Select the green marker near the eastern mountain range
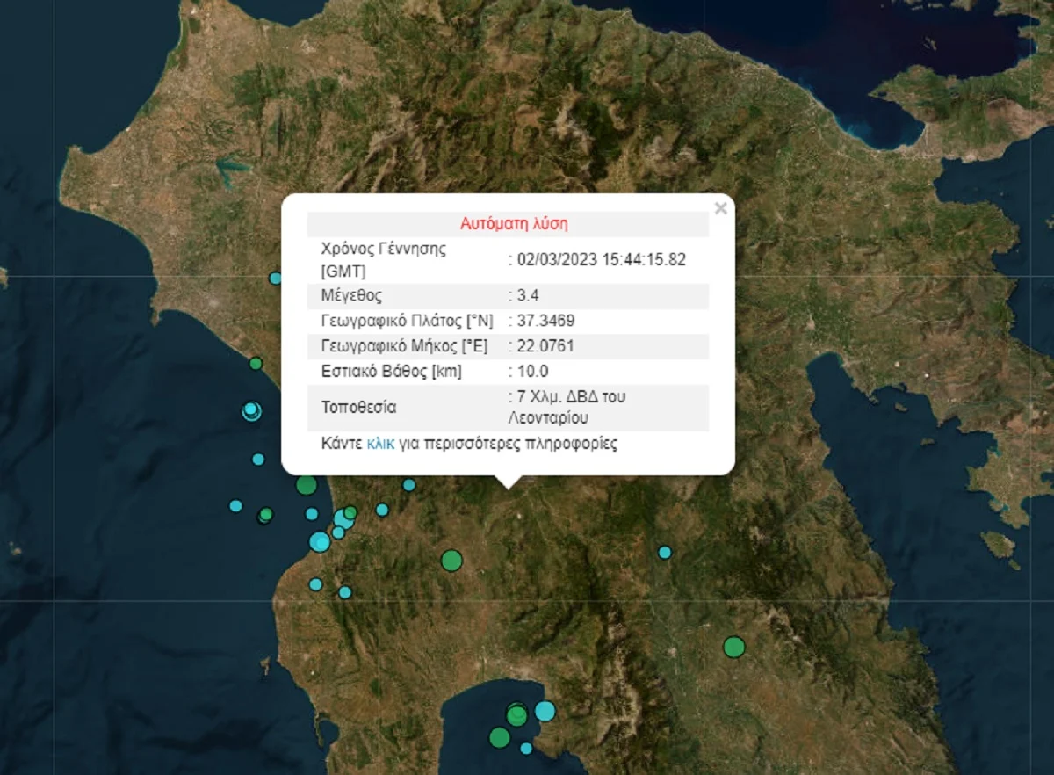This screenshot has height=775, width=1054. (x=733, y=648)
